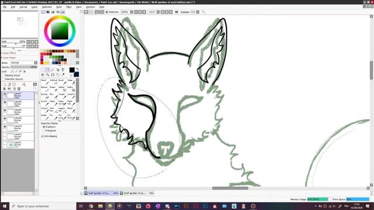Choose the Blur tool
The width and height of the screenshot is (374, 210).
coord(53,96)
